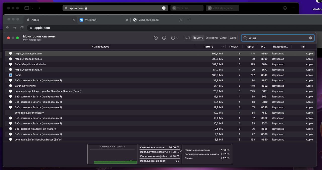The height and width of the screenshot is (170, 322).
Task: Switch to the Сеть tab
Action: 233,38
